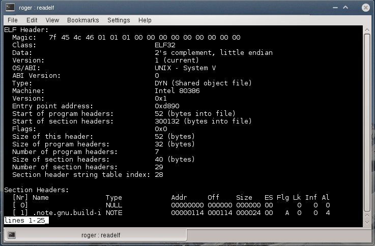Viewport: 375px width, 246px height.
Task: Show the Help menu
Action: (145, 20)
